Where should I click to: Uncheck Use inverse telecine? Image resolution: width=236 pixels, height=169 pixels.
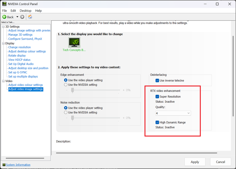157,80
